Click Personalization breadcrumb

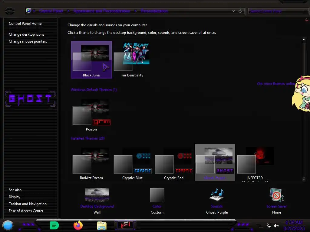pyautogui.click(x=154, y=11)
